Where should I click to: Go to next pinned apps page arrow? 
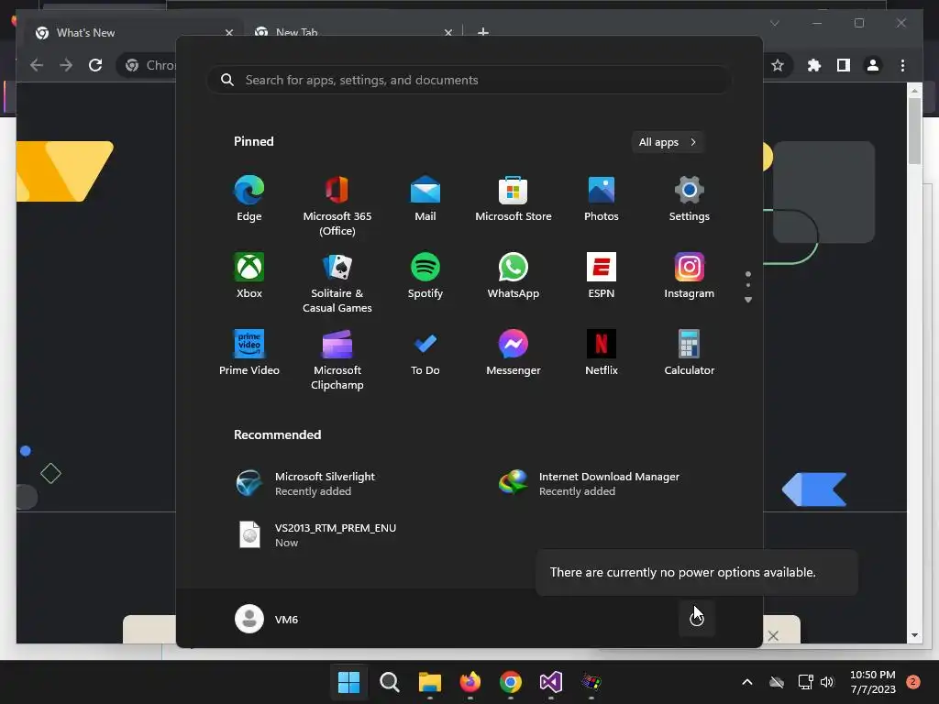[x=748, y=300]
